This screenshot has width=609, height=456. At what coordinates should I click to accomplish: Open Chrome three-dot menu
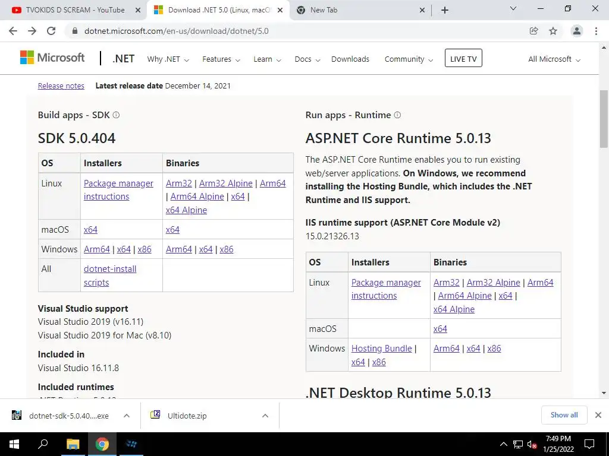(x=596, y=31)
